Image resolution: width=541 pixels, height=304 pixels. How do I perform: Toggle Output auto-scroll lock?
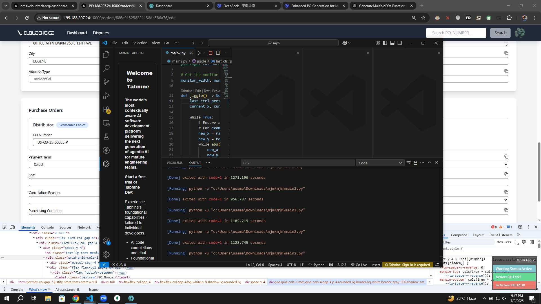(x=415, y=163)
